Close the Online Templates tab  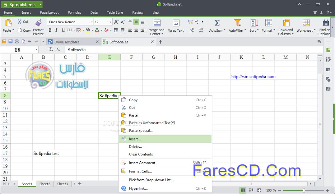pyautogui.click(x=97, y=42)
